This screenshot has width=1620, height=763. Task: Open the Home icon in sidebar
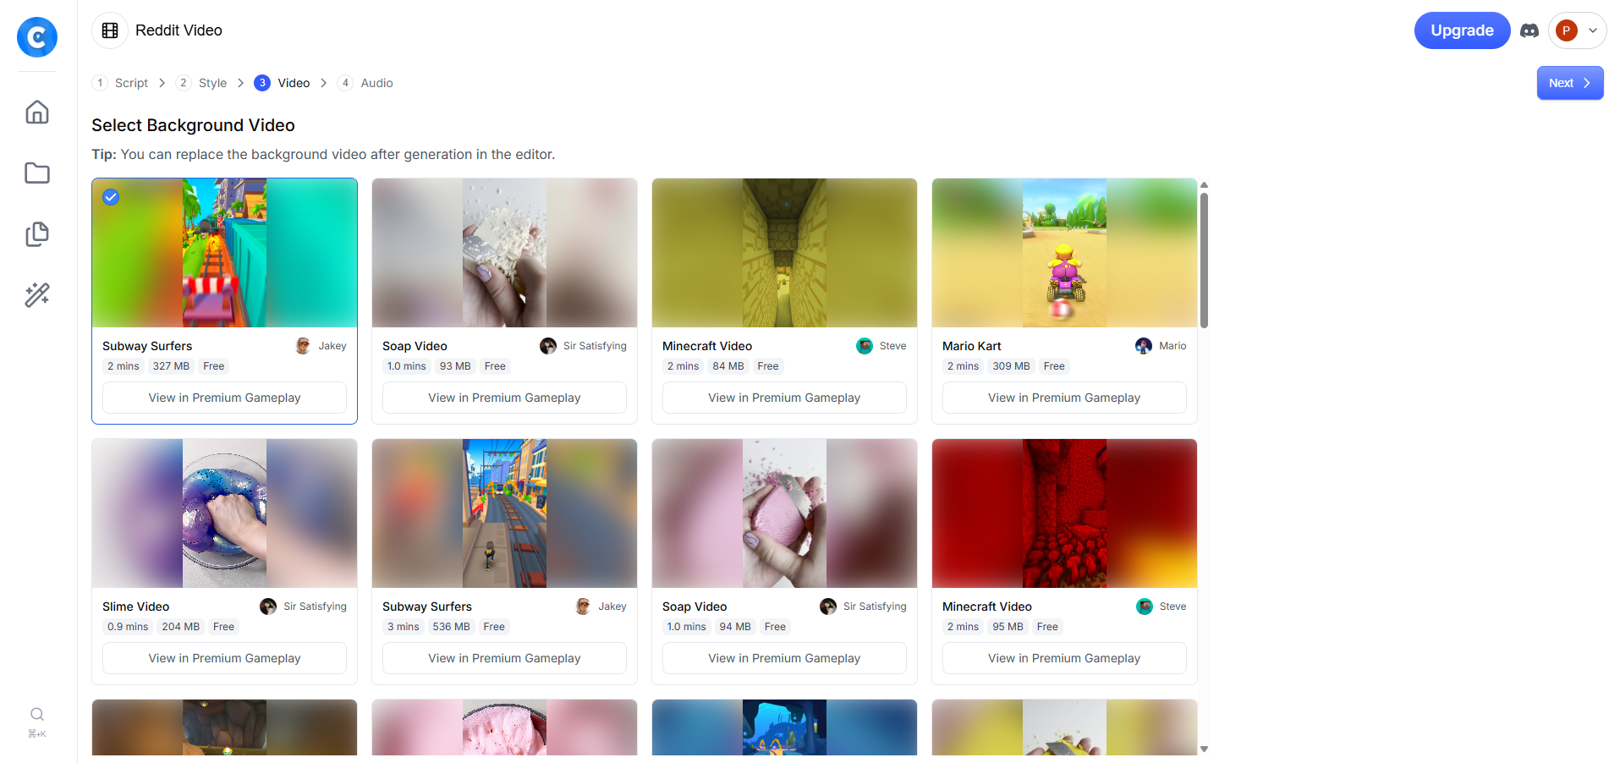(x=37, y=113)
